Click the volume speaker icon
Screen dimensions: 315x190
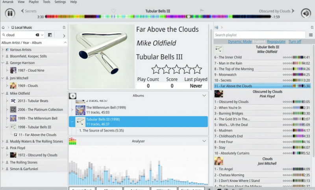coord(306,13)
